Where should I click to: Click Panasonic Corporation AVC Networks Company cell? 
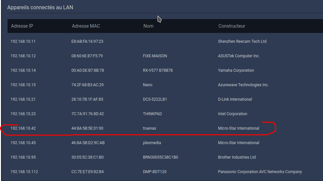pos(260,171)
